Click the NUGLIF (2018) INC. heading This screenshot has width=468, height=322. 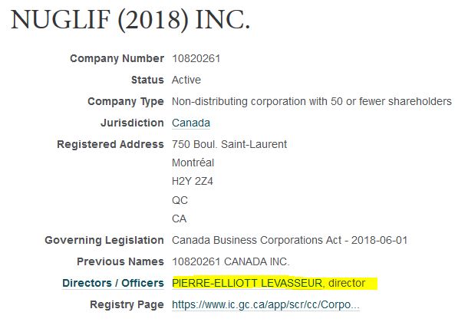click(130, 21)
